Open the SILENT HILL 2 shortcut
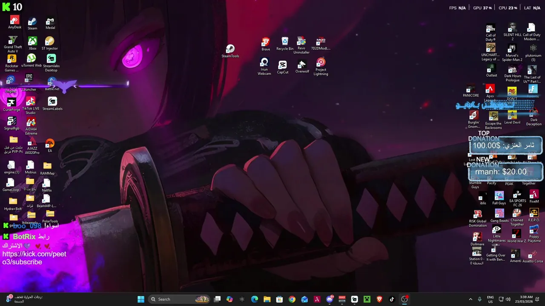545x306 pixels. coord(512,32)
